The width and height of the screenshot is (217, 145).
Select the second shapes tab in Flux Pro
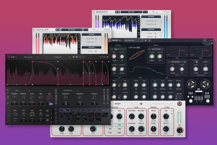click(x=75, y=110)
